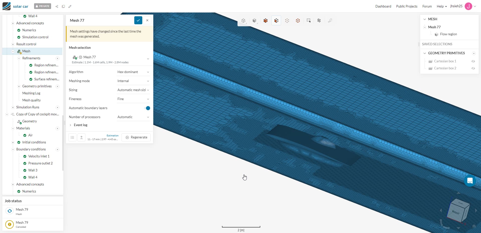Click the orange wireframe cube render mode icon
The height and width of the screenshot is (233, 481).
pos(298,21)
